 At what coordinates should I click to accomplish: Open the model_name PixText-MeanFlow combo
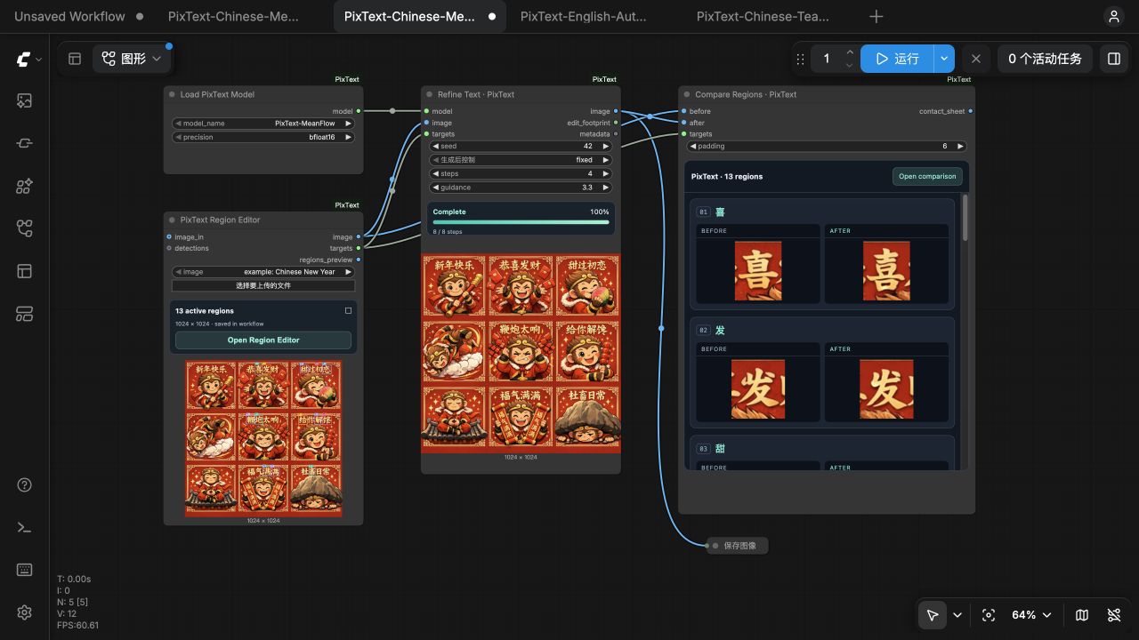point(263,124)
